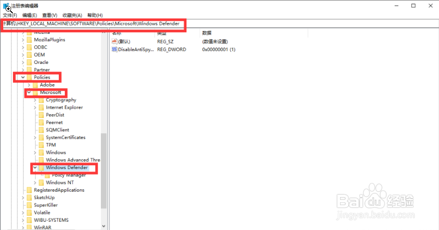Click the MozillaPlugins folder icon
This screenshot has height=230, width=439.
[x=29, y=40]
